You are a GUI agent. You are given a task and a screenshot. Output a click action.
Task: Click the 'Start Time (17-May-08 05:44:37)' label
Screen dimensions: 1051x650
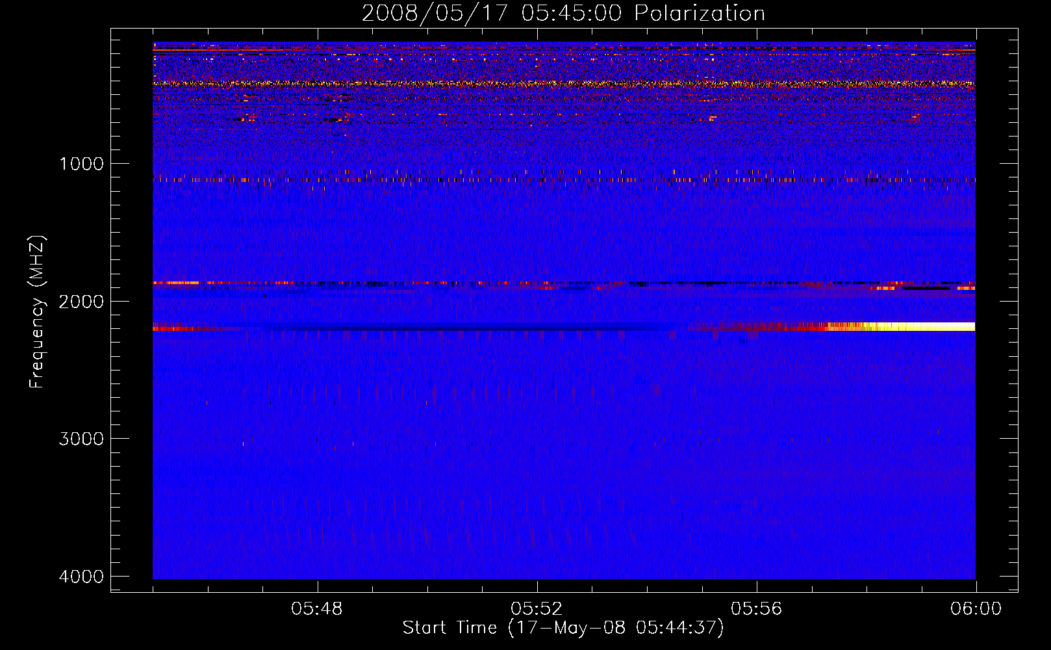[563, 628]
